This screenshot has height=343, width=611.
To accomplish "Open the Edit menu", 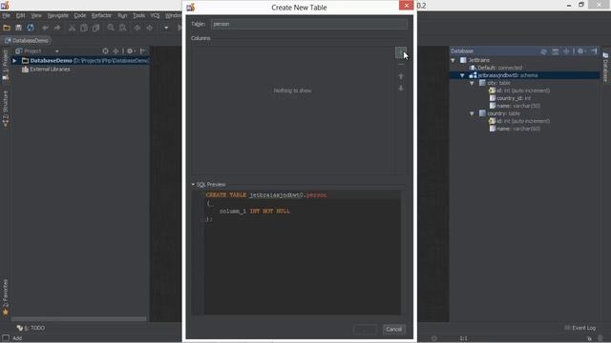I will 20,15.
